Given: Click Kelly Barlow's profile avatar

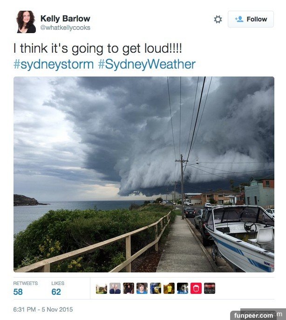Looking at the screenshot, I should coord(26,22).
